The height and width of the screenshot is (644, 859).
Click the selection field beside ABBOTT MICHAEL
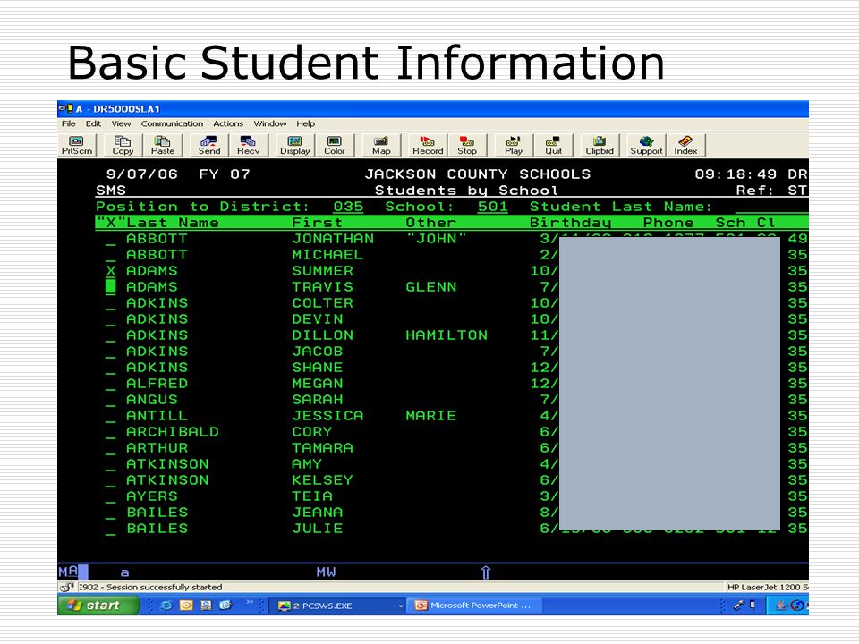[x=111, y=255]
